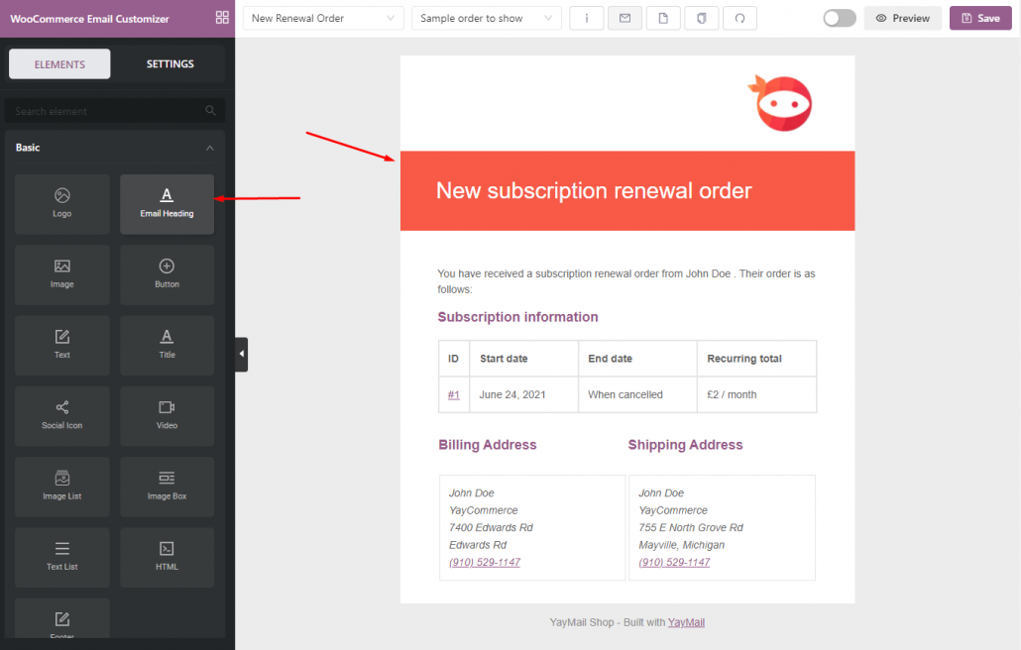This screenshot has width=1021, height=650.
Task: Click the ninja logo in email
Action: pyautogui.click(x=781, y=103)
